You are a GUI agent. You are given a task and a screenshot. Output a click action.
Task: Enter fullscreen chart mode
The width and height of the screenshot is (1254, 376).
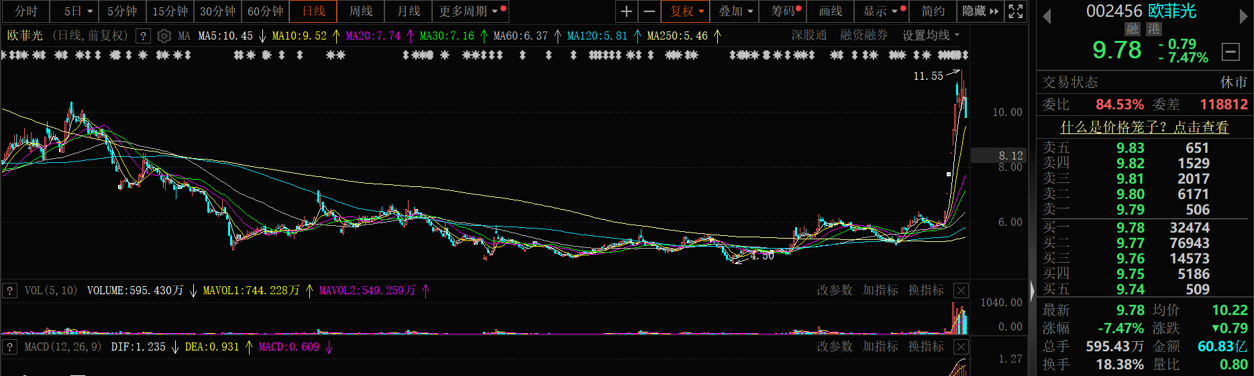pos(1016,11)
